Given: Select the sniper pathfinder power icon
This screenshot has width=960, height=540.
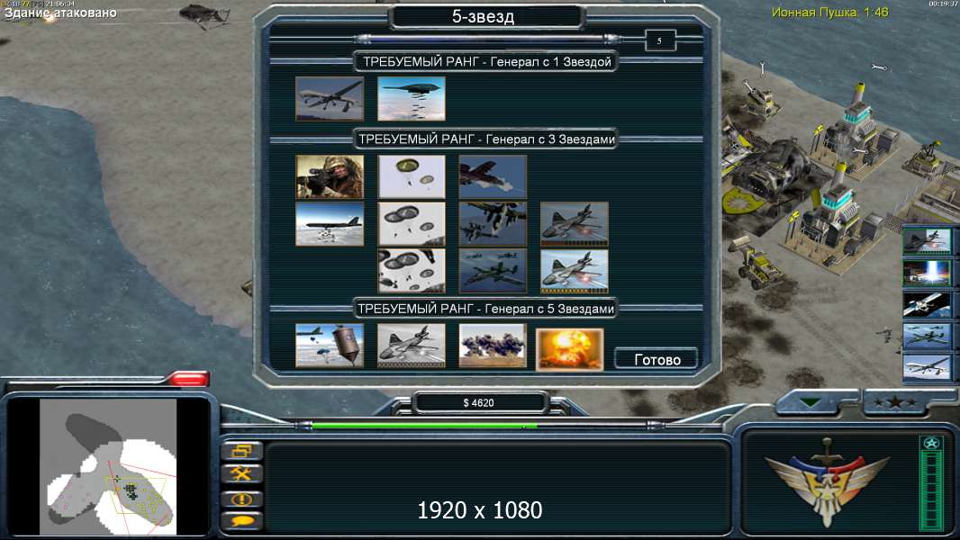Looking at the screenshot, I should coord(330,176).
